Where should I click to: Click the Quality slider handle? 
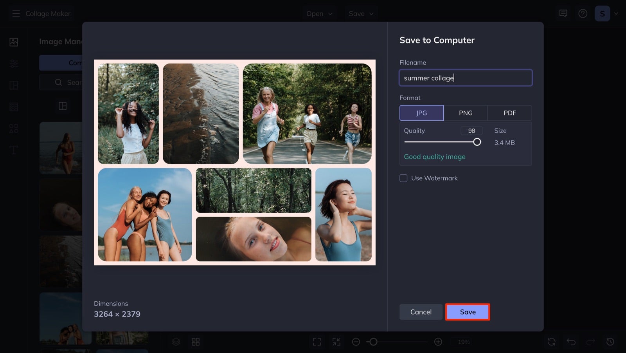(477, 142)
